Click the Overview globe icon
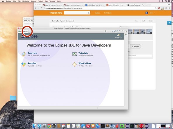This screenshot has height=129, width=173. click(24, 54)
